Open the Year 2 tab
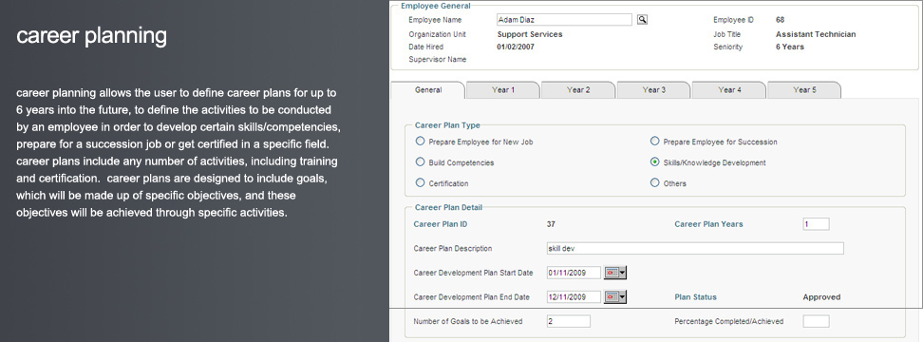This screenshot has height=342, width=923. 578,90
